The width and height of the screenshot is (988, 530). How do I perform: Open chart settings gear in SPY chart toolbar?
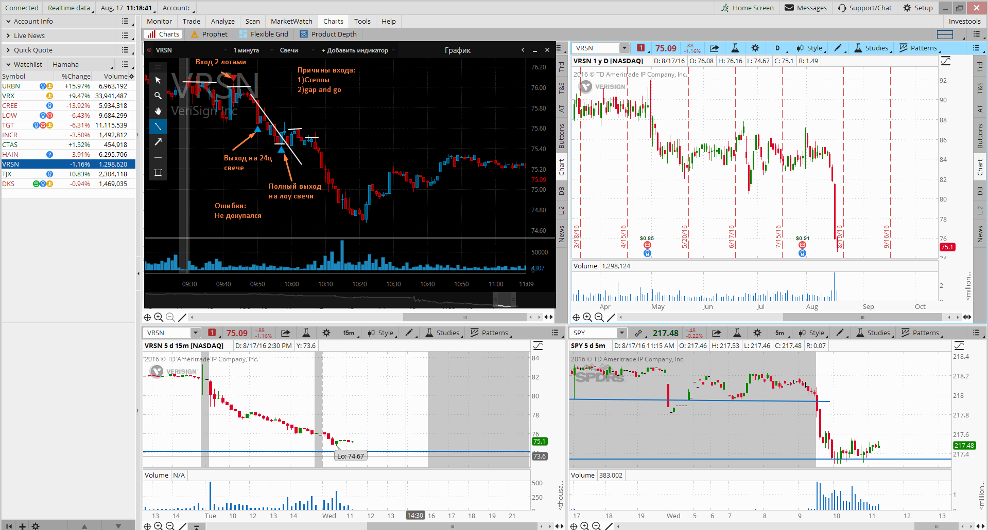pyautogui.click(x=757, y=333)
